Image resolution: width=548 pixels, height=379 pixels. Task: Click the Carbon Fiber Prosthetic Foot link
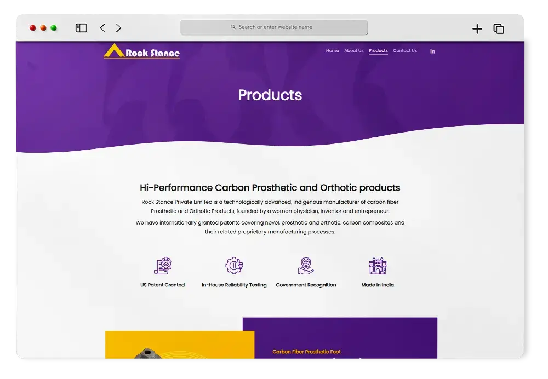[306, 352]
